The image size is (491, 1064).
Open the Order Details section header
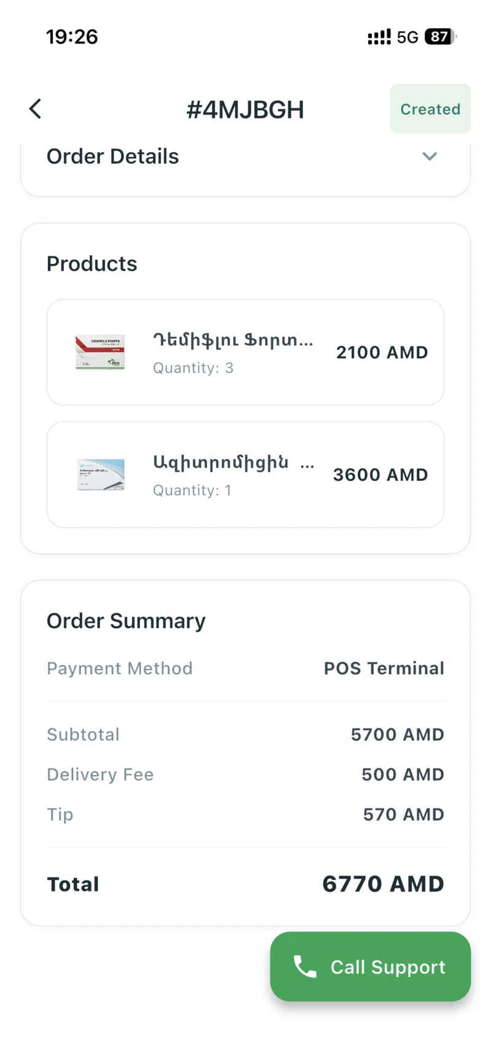click(113, 156)
